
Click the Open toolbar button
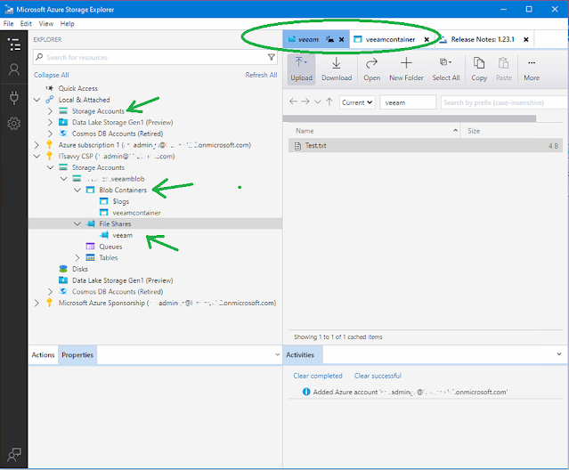[371, 69]
